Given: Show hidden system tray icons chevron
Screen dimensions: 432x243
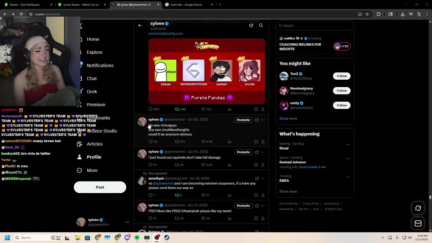Looking at the screenshot, I should click(382, 238).
